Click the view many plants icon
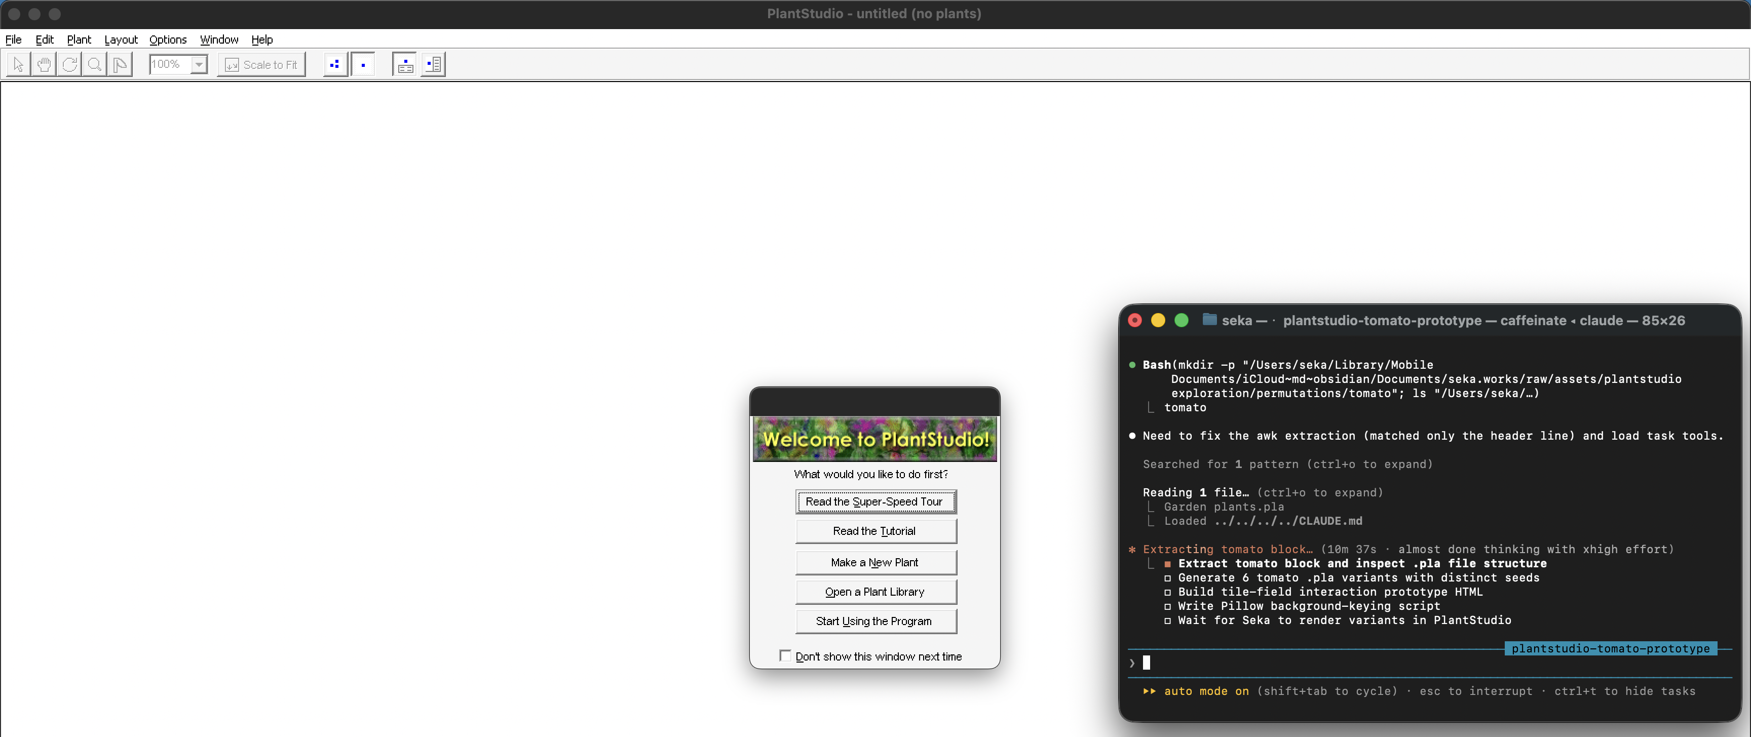 335,64
